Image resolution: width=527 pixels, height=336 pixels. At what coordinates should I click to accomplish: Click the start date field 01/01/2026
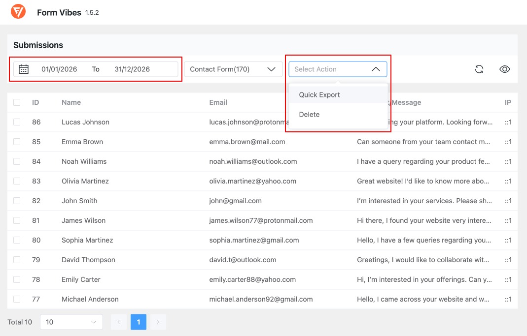(59, 69)
